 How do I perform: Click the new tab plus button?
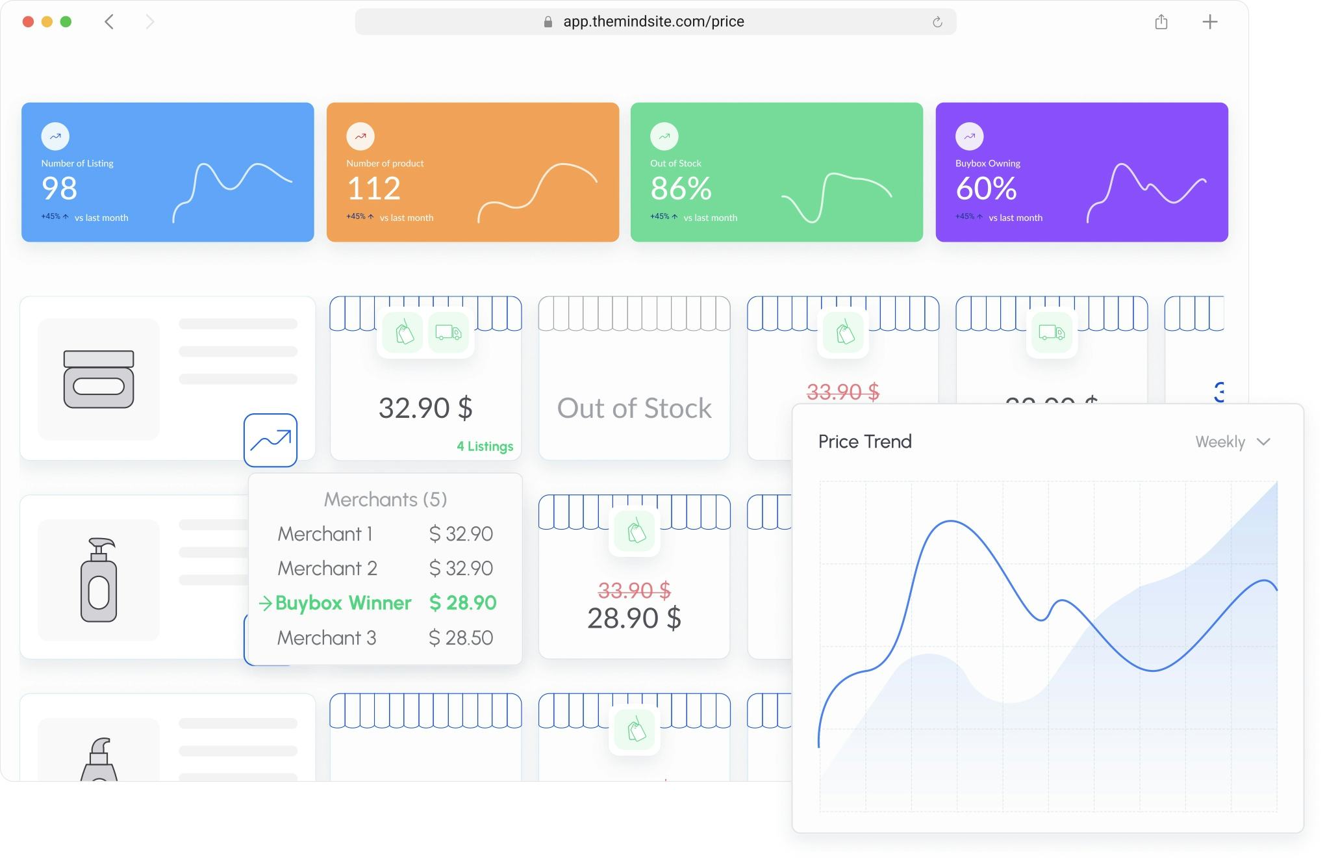tap(1211, 21)
